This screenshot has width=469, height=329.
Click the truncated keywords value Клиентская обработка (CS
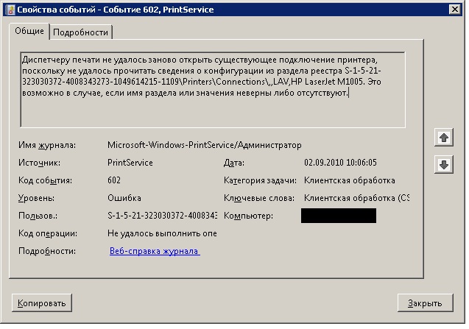(356, 198)
